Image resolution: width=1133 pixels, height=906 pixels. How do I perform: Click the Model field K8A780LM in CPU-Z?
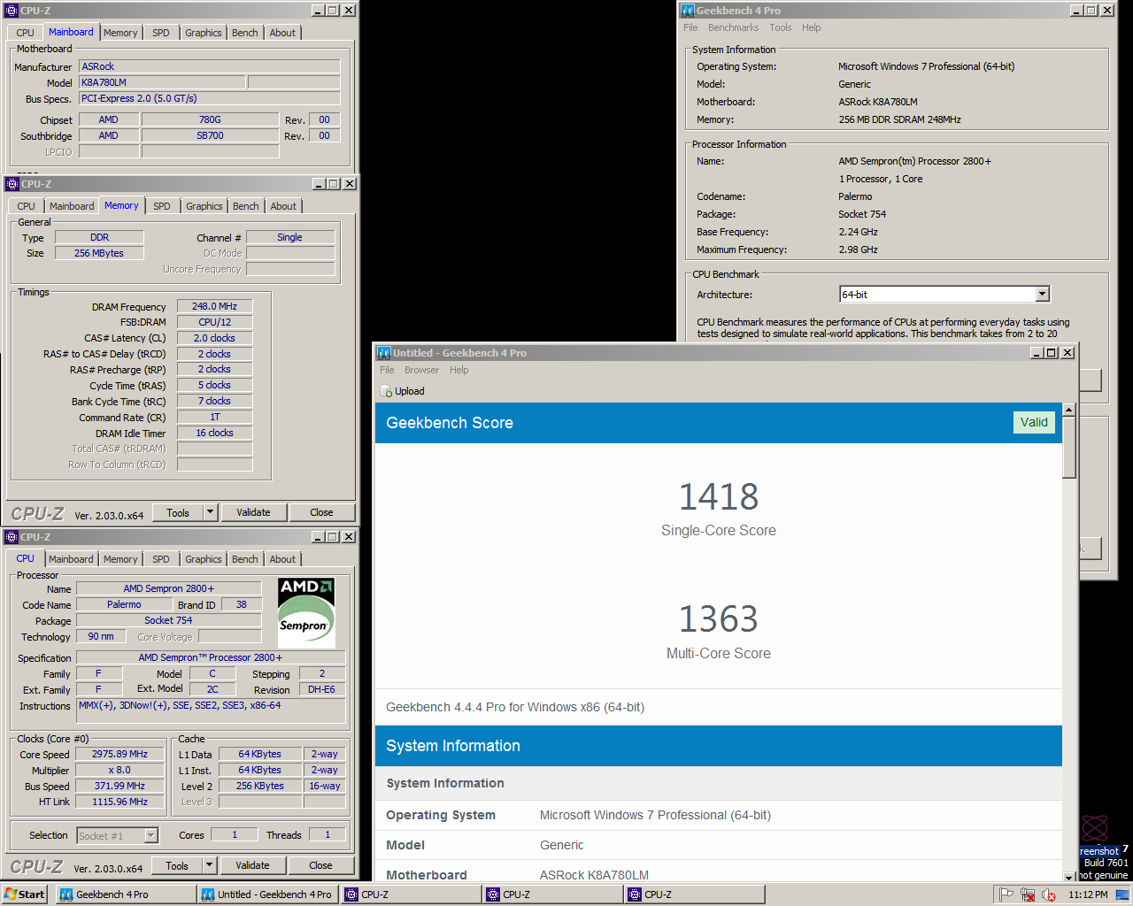[162, 82]
